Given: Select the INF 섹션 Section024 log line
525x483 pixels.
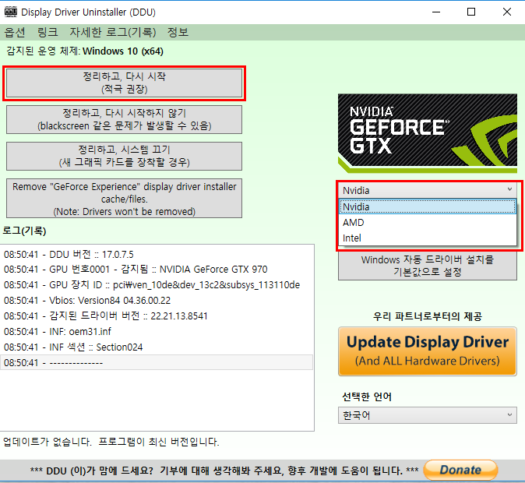Looking at the screenshot, I should 157,347.
